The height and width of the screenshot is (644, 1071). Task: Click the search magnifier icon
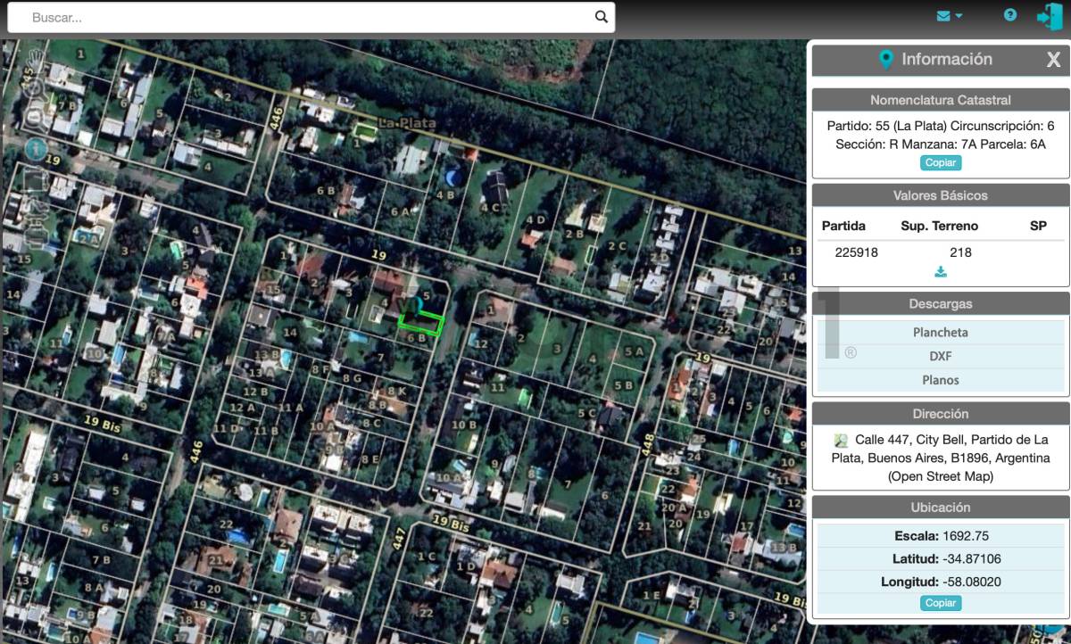(x=602, y=16)
